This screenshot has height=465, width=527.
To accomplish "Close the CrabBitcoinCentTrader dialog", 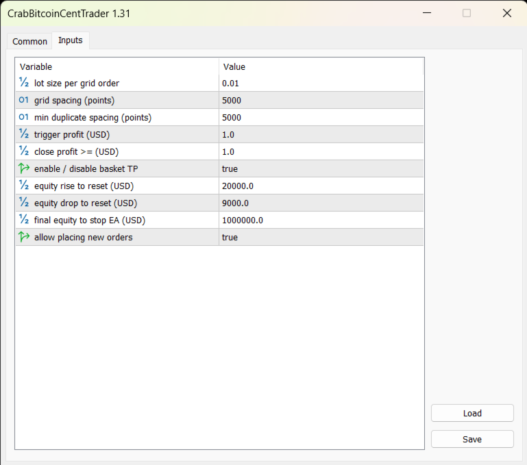I will coord(507,13).
